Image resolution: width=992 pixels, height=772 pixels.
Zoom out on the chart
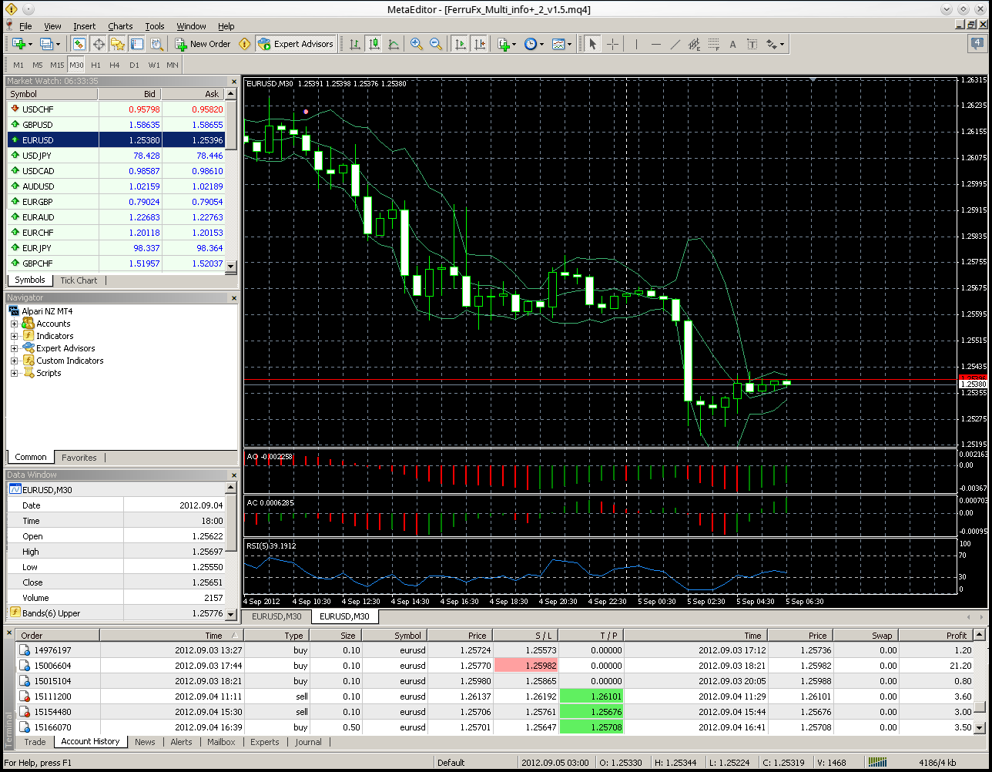coord(436,44)
